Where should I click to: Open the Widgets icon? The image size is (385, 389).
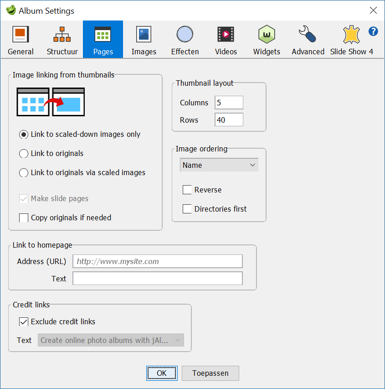[267, 34]
